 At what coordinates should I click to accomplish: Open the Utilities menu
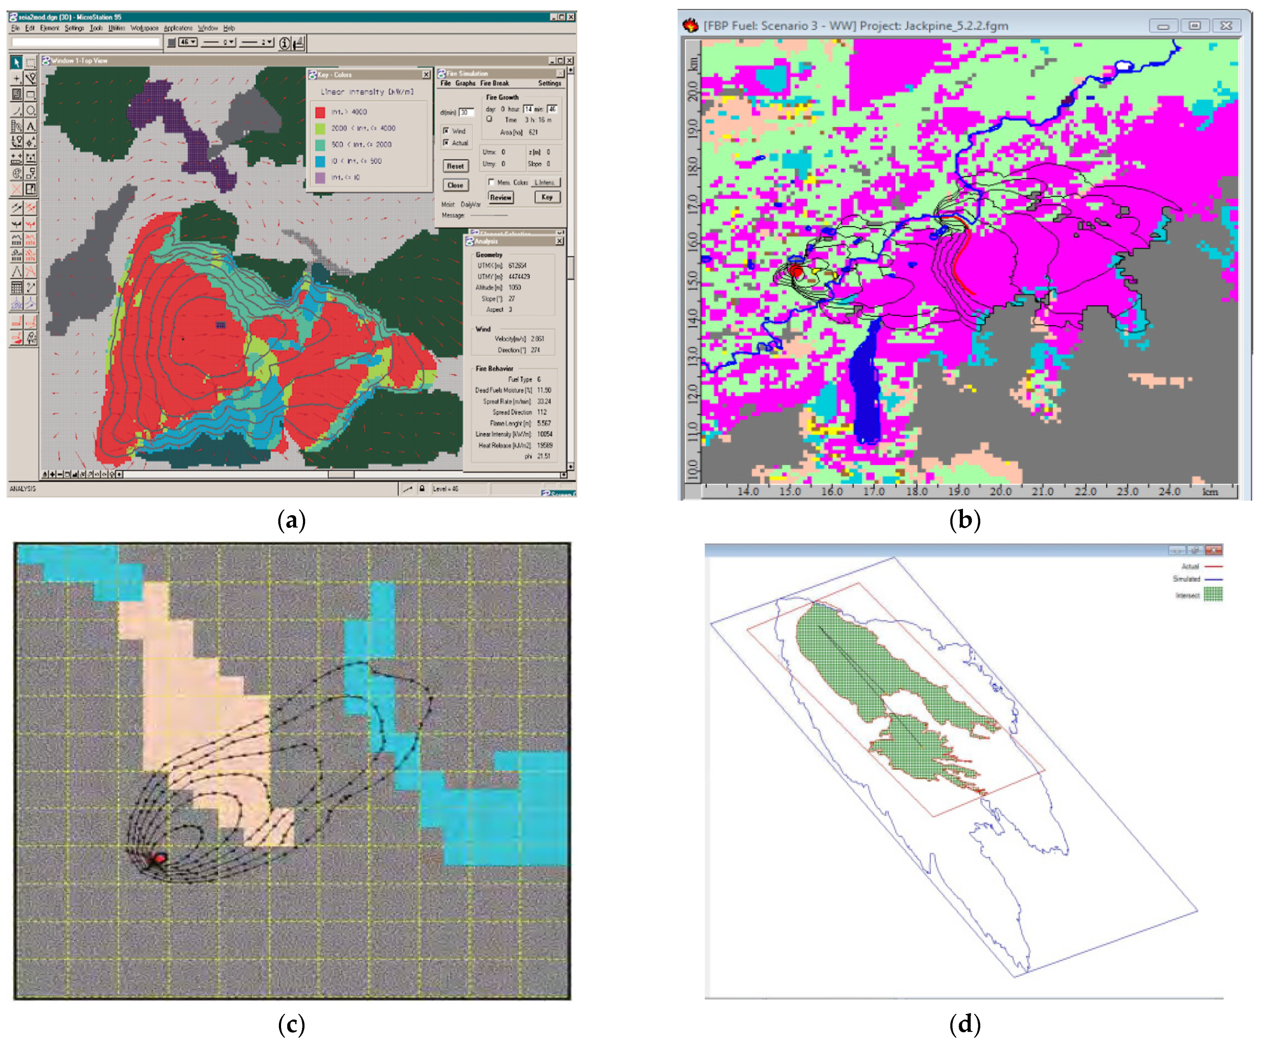click(117, 28)
